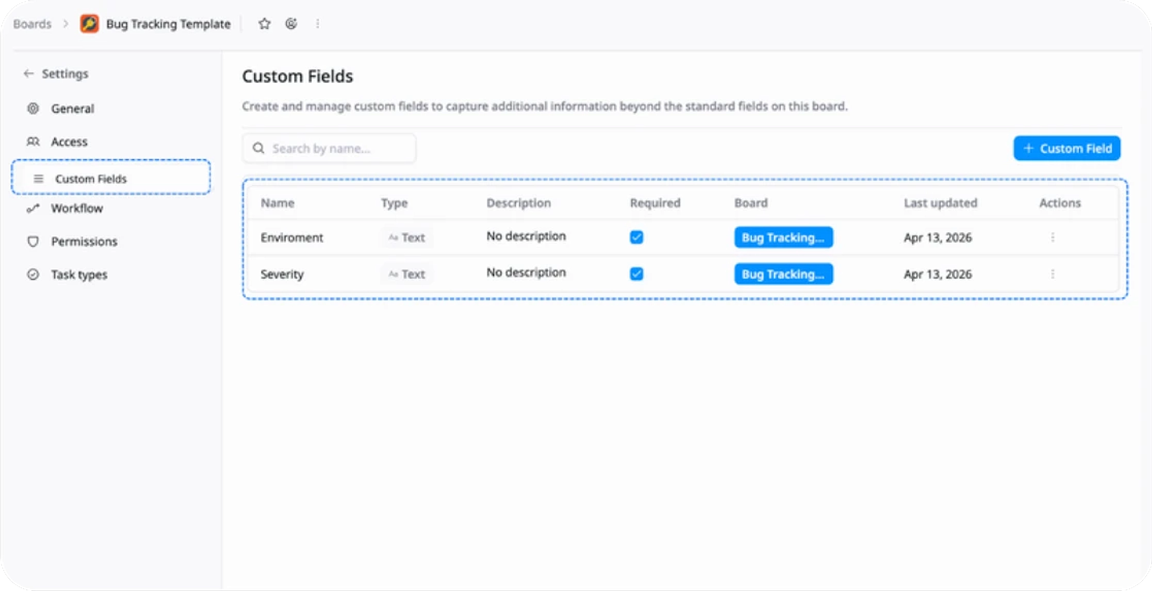Viewport: 1152px width, 591px height.
Task: Click Bug Tracking board tag in Severity row
Action: click(x=783, y=274)
